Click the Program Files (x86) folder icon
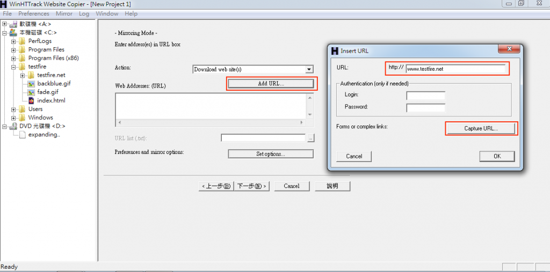Screen dimensions: 550x272 point(22,58)
